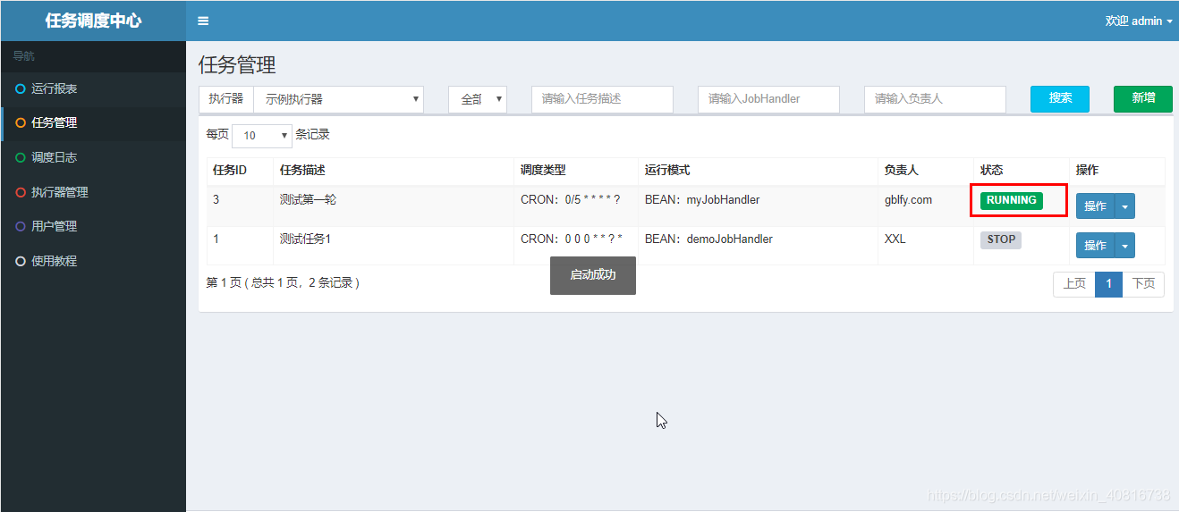Click the green circle icon beside 调度日志
The width and height of the screenshot is (1179, 512).
pyautogui.click(x=20, y=157)
